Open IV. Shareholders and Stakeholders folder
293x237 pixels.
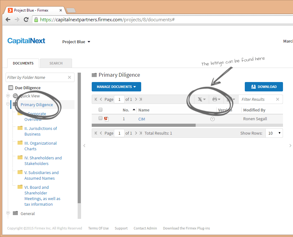pyautogui.click(x=43, y=161)
